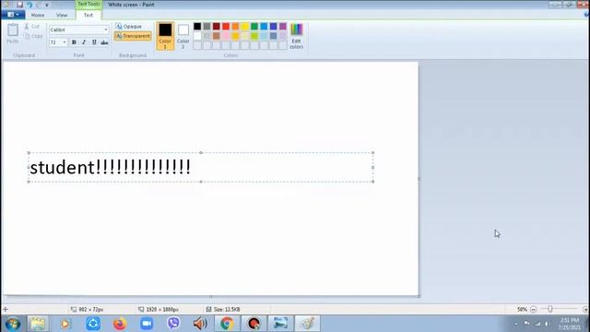The image size is (590, 332).
Task: Set background to Opaque
Action: (x=129, y=27)
